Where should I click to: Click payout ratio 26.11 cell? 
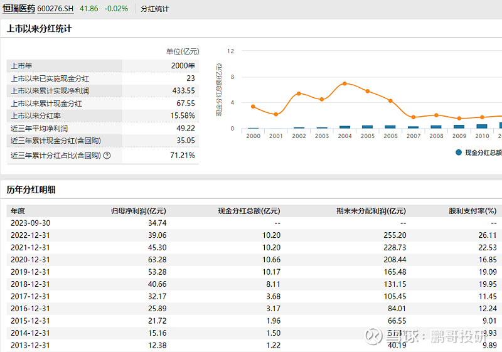(488, 235)
